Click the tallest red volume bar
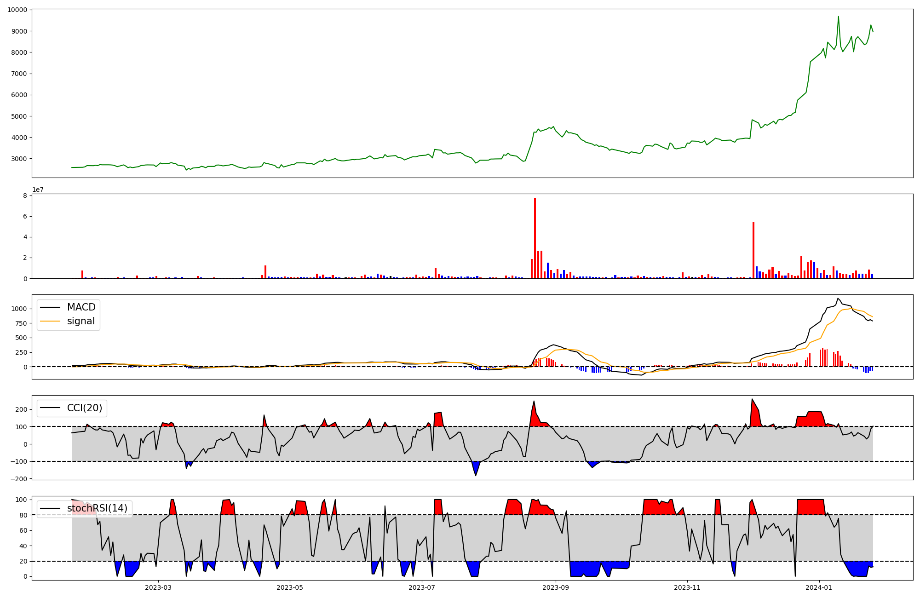Screen dimensions: 920x598 click(x=535, y=238)
